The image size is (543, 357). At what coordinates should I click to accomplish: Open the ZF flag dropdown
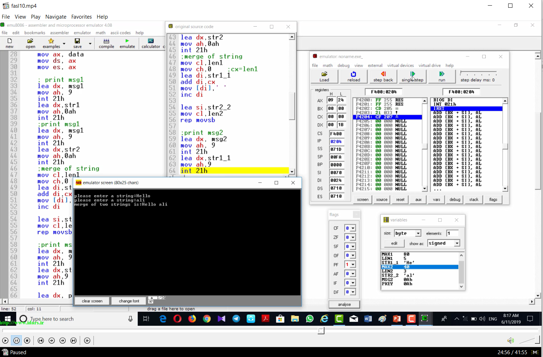click(353, 237)
